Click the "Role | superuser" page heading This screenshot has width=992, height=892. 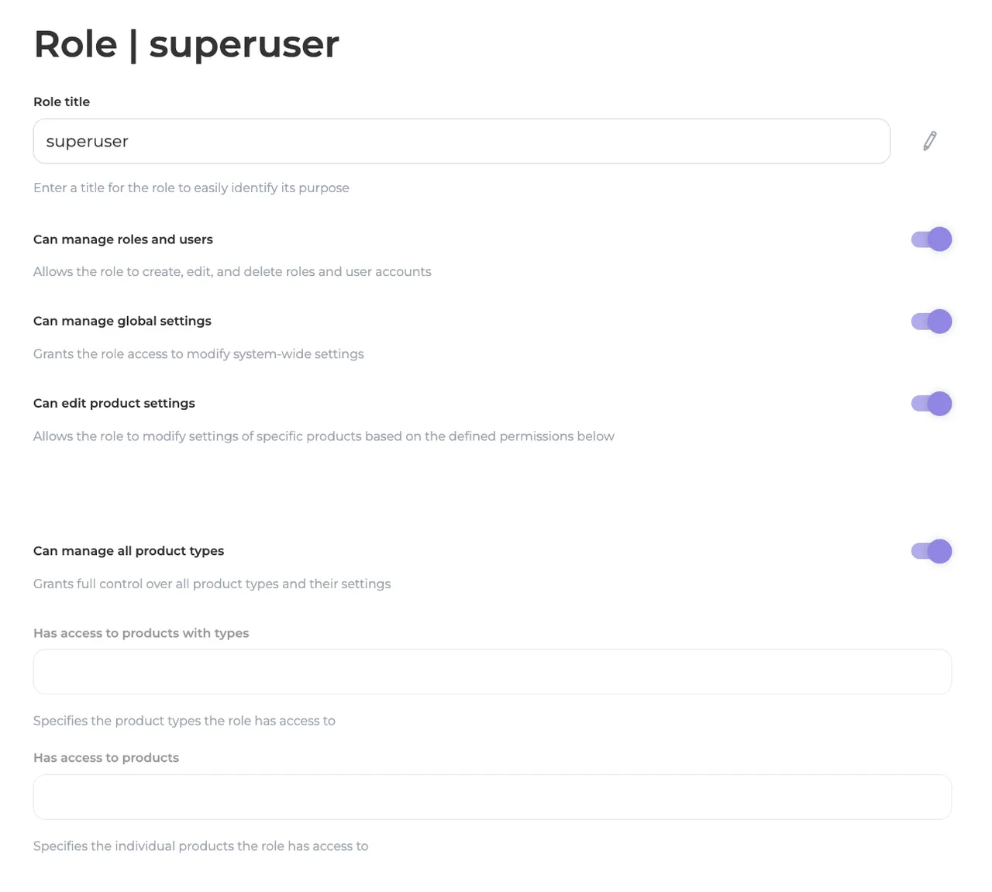(186, 44)
